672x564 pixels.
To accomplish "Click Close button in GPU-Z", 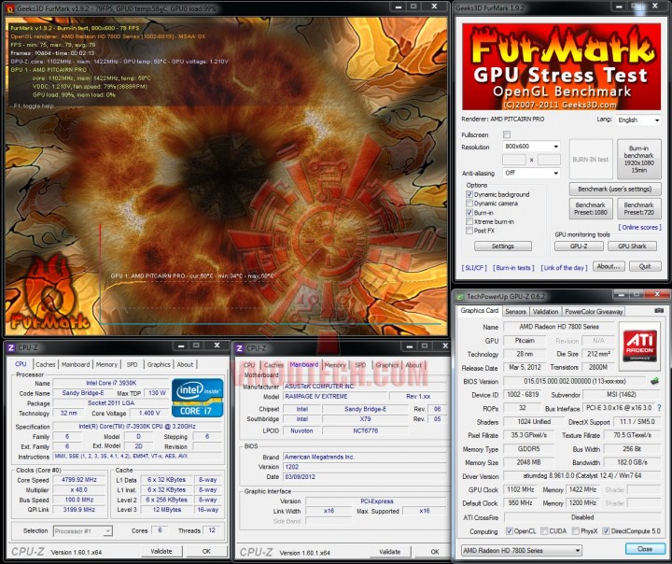I will click(645, 549).
